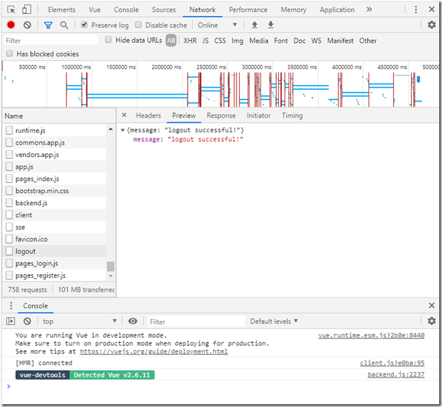Switch to Vue tab
The image size is (442, 407).
[95, 10]
